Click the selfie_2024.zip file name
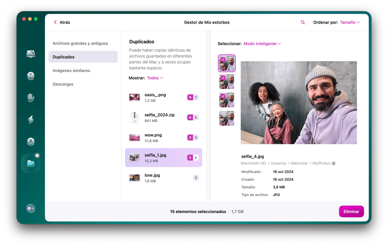 pos(160,115)
